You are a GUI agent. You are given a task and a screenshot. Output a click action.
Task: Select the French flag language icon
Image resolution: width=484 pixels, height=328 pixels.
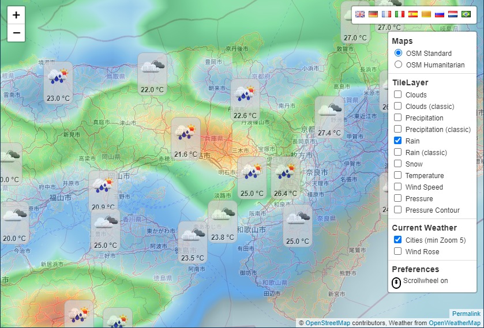(x=387, y=14)
